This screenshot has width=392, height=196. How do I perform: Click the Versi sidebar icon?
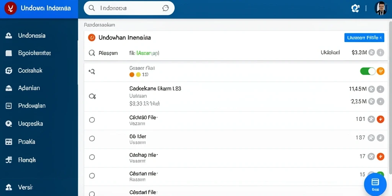pos(9,187)
